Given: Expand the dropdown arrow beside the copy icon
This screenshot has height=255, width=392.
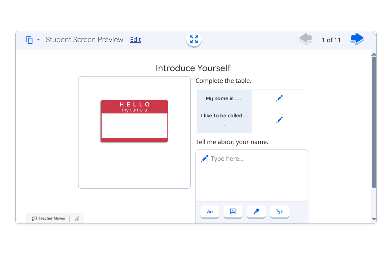Looking at the screenshot, I should pos(38,40).
